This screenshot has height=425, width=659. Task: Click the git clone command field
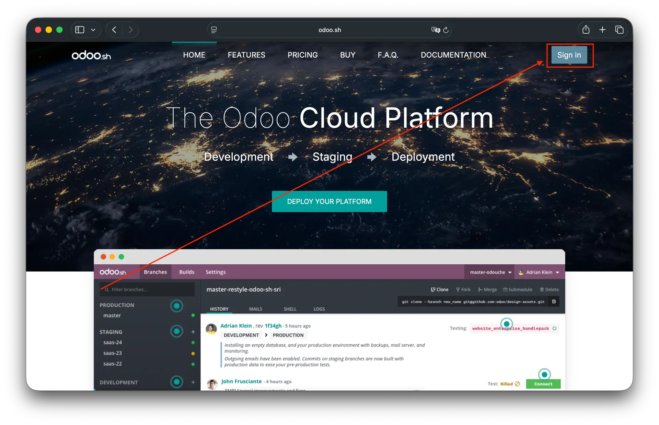point(473,301)
